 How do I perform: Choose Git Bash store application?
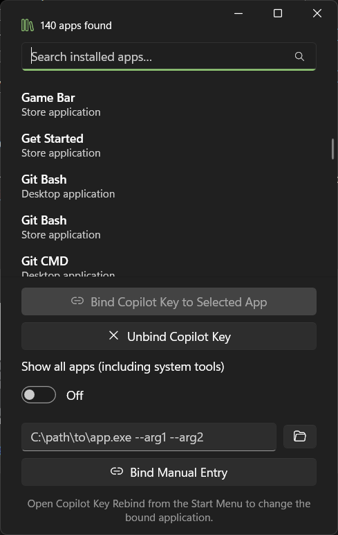coord(169,227)
